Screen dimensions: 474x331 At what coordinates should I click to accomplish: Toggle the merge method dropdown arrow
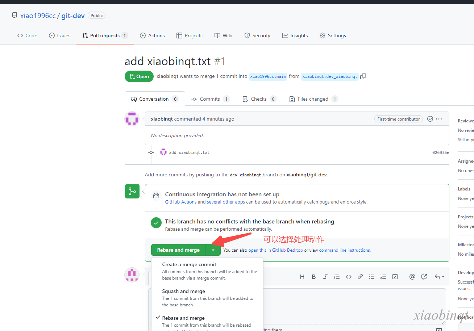[213, 250]
